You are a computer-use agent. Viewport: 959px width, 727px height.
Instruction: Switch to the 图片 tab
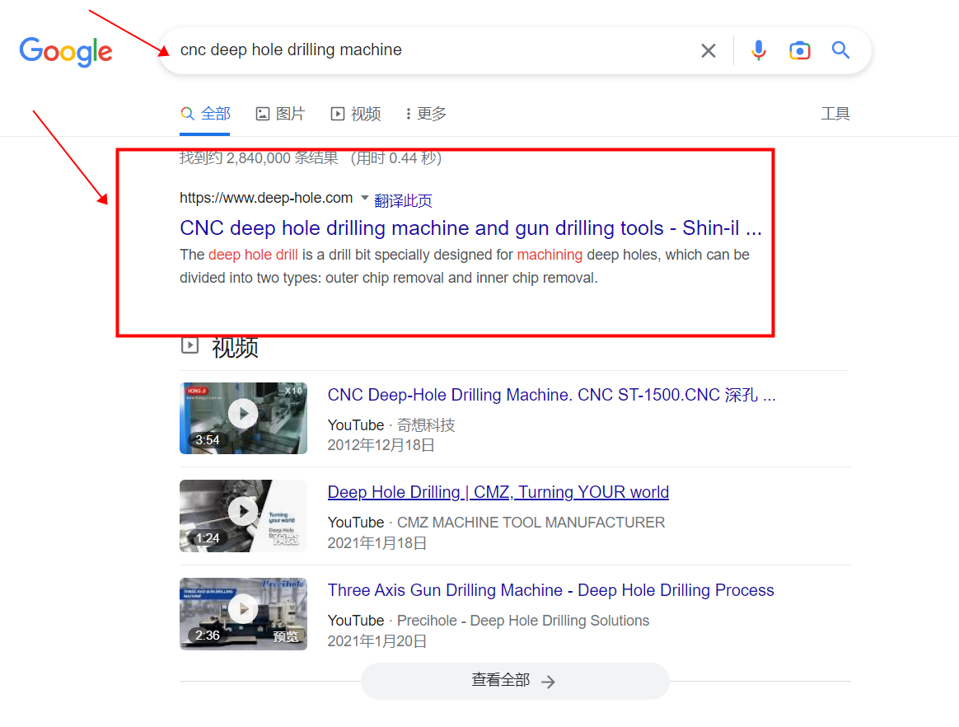click(280, 114)
